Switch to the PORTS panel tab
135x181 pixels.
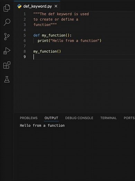(129, 118)
